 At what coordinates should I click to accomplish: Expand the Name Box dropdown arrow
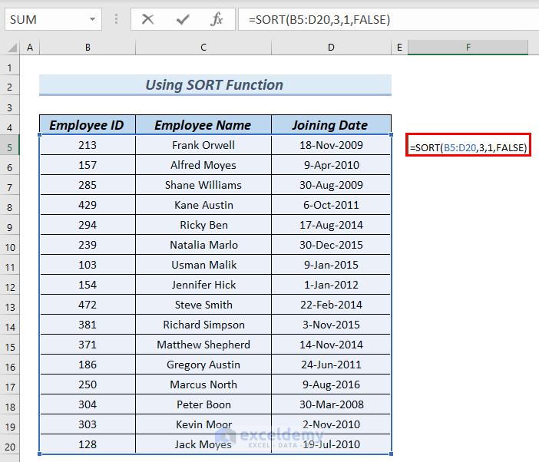92,19
